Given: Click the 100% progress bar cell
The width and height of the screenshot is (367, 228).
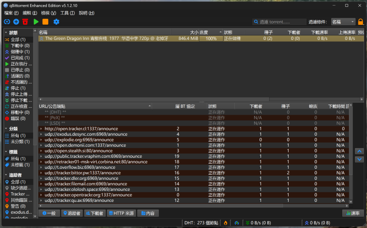Looking at the screenshot, I should click(211, 39).
